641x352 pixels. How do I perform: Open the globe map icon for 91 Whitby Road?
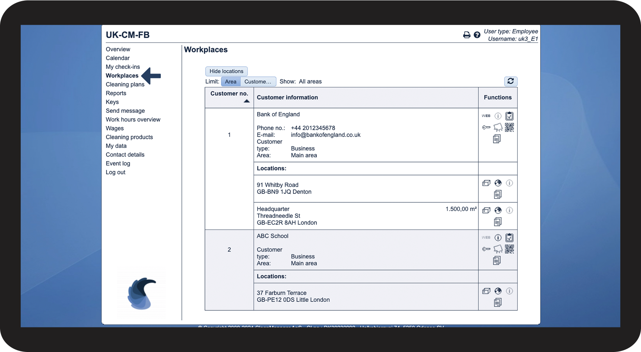pos(498,183)
